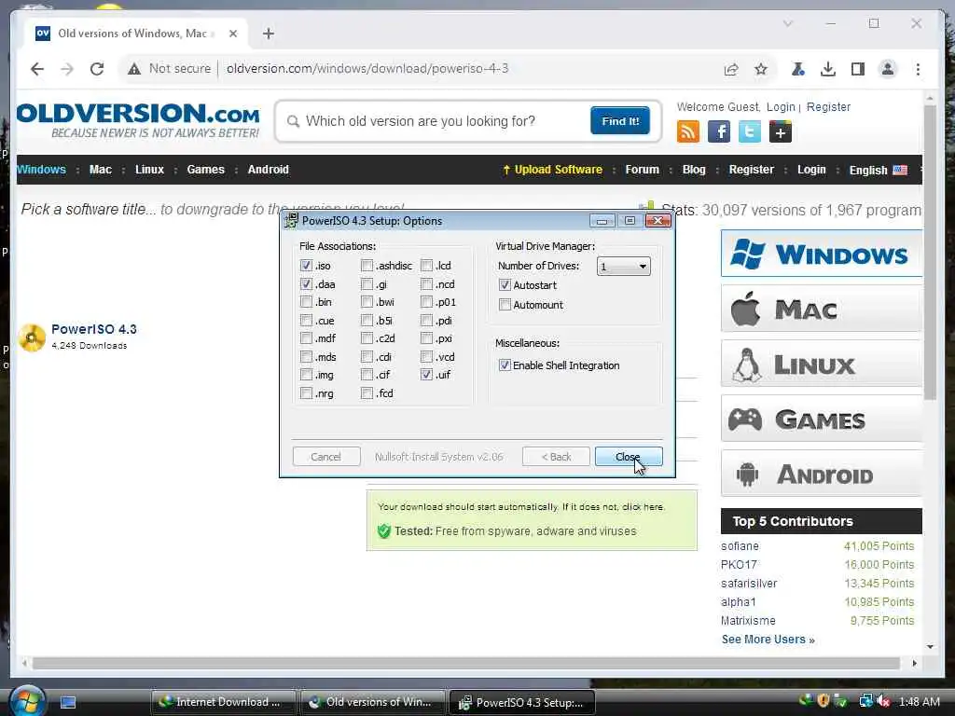Click the OLDVERSION.COM logo
The image size is (955, 716).
pyautogui.click(x=138, y=120)
